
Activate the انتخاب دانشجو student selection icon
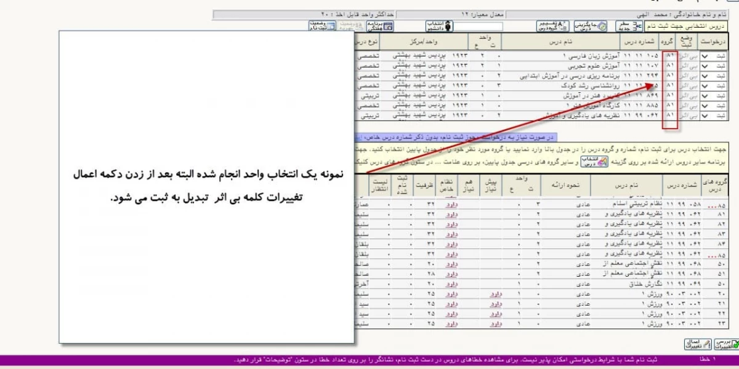tap(439, 26)
